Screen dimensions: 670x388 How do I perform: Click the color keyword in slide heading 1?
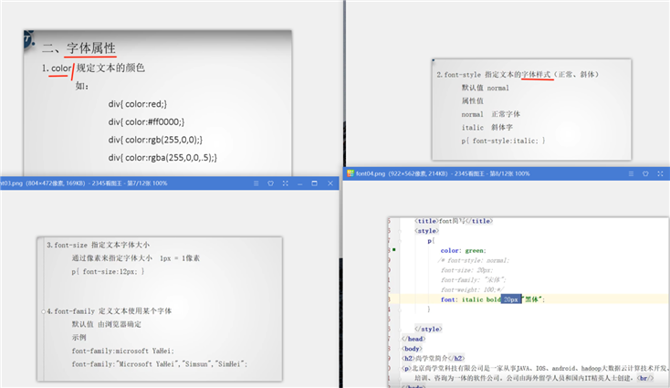(61, 68)
